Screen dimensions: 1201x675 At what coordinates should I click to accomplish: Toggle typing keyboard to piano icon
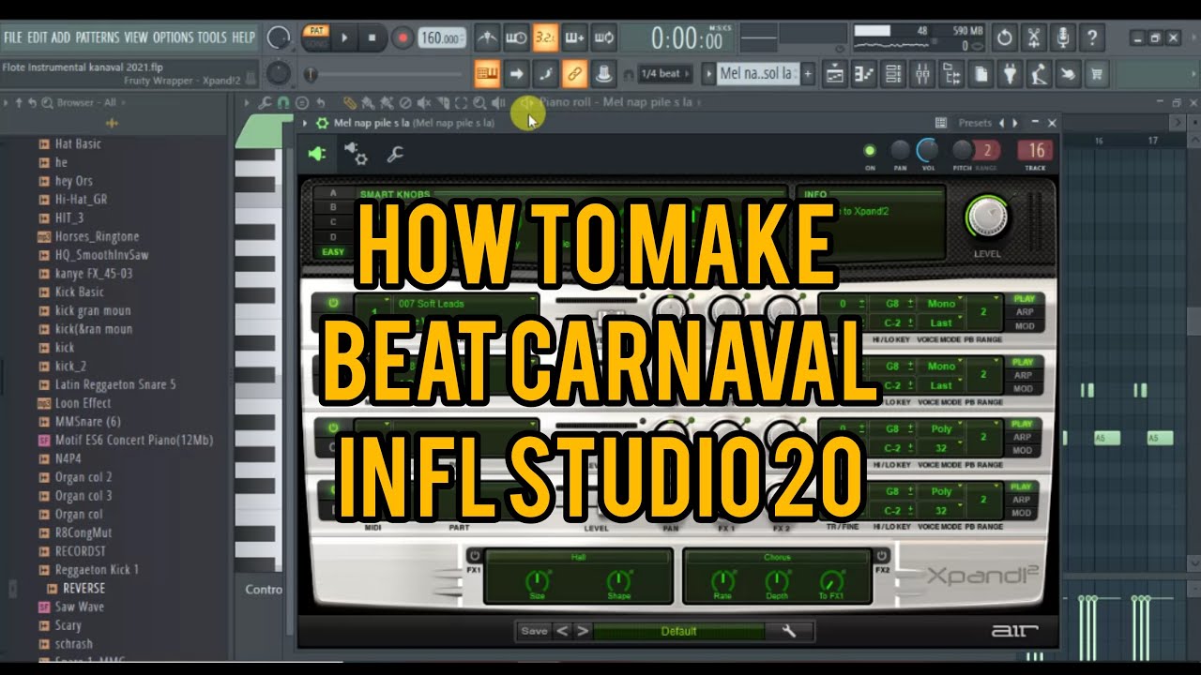[487, 73]
